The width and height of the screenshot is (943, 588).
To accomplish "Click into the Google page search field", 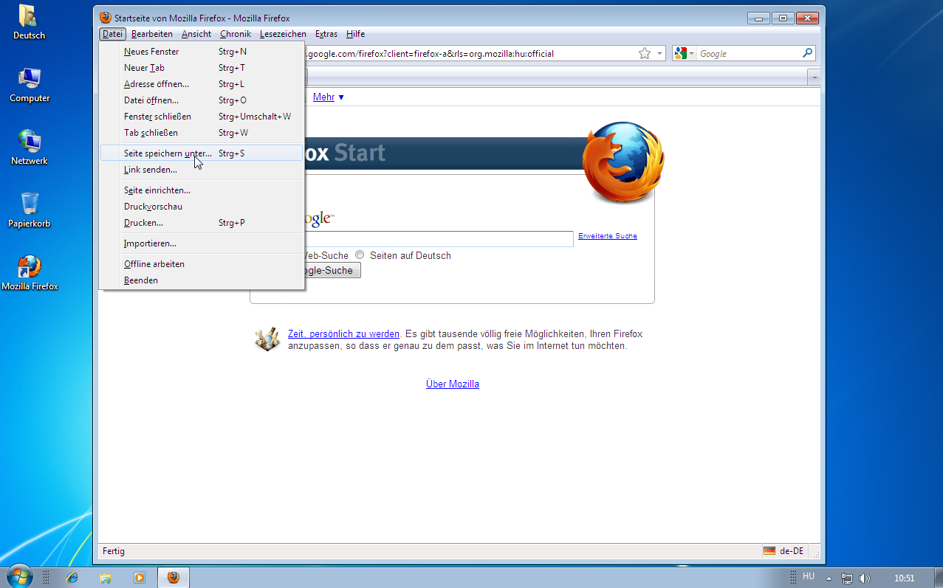I will click(x=439, y=239).
